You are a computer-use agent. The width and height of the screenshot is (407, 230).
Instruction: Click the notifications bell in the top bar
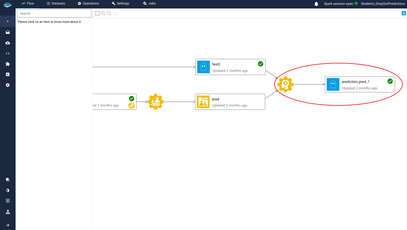pos(316,4)
